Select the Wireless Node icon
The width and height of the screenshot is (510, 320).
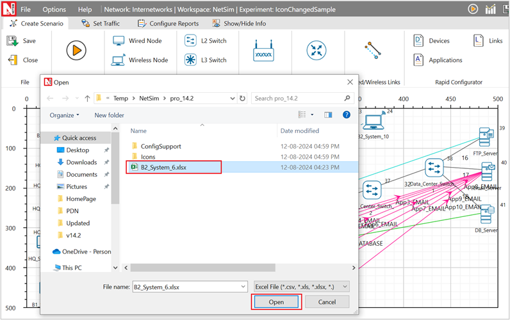pyautogui.click(x=118, y=60)
